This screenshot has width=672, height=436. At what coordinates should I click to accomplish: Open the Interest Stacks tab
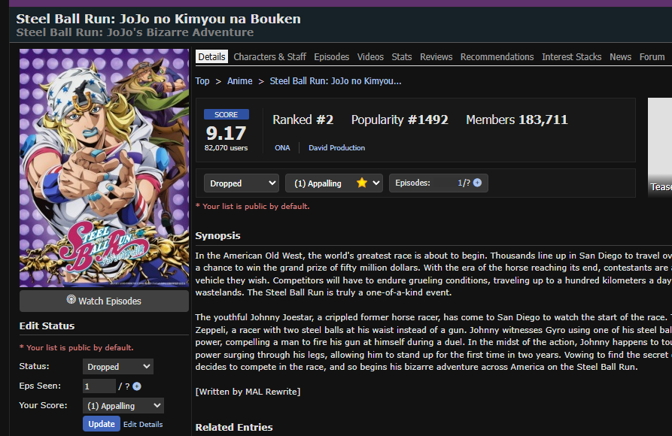(571, 57)
